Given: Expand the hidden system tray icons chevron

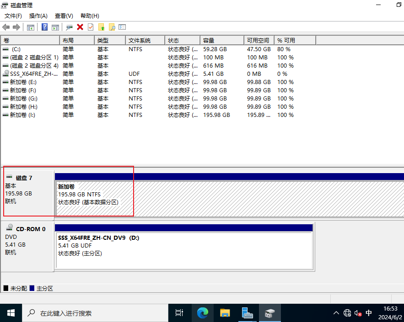Looking at the screenshot, I should coord(336,313).
